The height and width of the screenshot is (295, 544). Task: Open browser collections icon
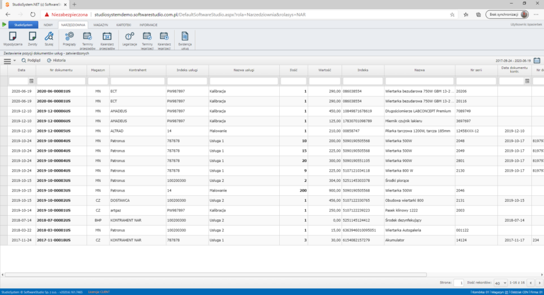[x=479, y=15]
